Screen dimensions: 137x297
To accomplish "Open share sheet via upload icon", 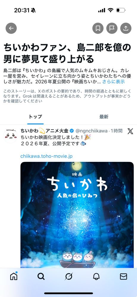I will click(126, 28).
